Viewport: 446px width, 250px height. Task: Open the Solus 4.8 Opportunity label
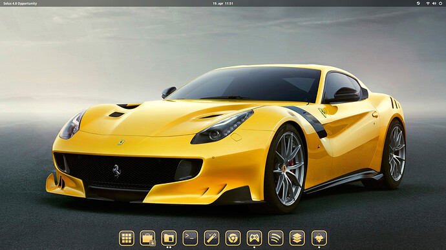[x=20, y=3]
